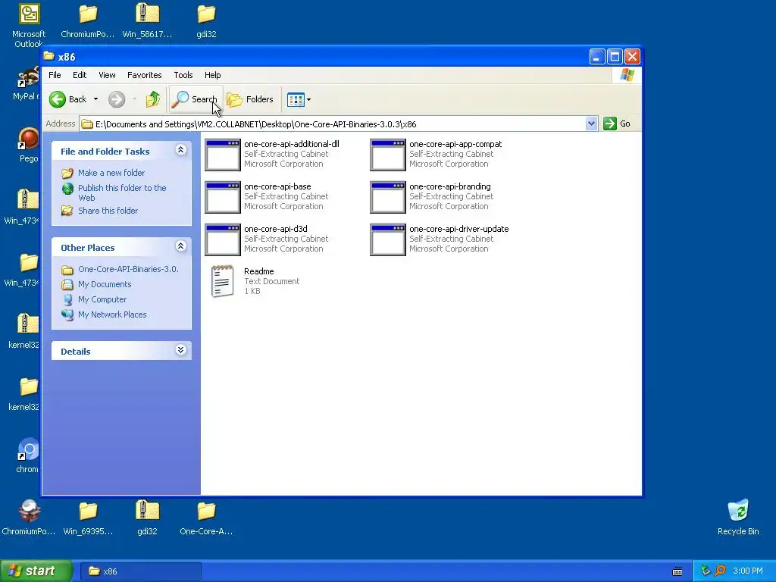Select the Win_58617... zip on desktop
Screen dimensions: 776x582
(148, 14)
